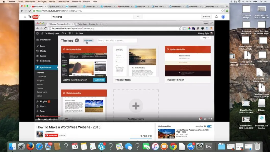Click the Autoplay info icon
Image resolution: width=270 pixels, height=152 pixels.
point(205,126)
